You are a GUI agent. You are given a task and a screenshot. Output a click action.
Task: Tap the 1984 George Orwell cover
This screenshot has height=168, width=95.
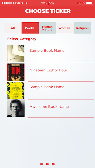coord(16,72)
